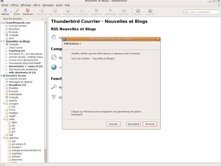Click the funnel filter icon in main pane
The height and width of the screenshot is (166, 221).
[54, 97]
